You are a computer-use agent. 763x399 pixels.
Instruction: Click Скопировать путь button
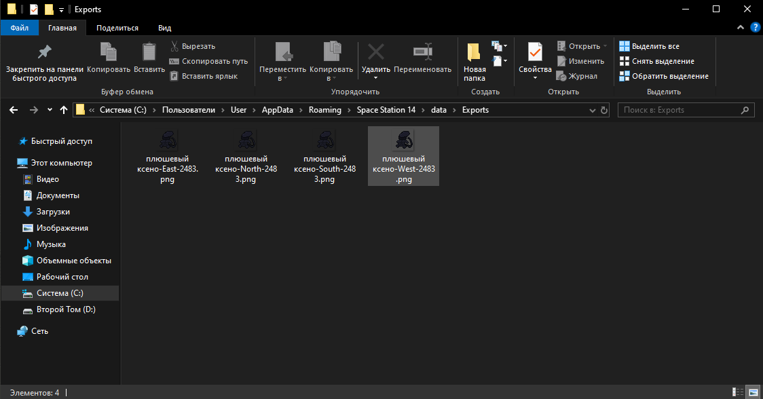point(209,61)
